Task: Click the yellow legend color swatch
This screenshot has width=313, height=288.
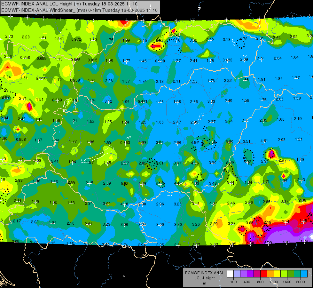Action: [x=277, y=274]
